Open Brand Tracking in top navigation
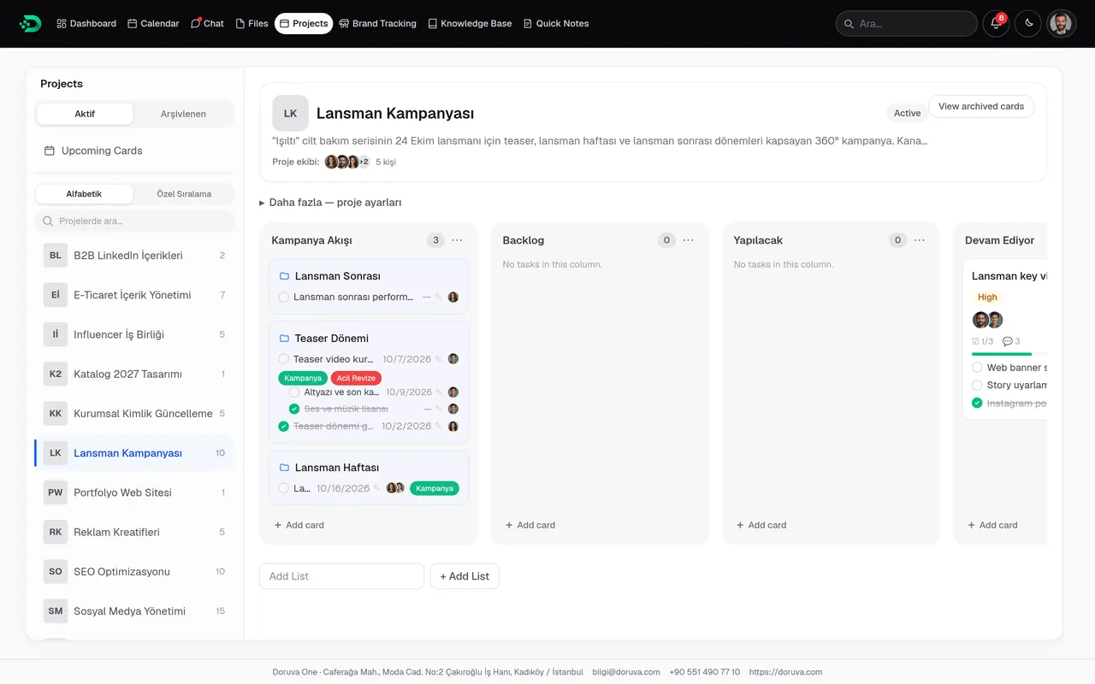 tap(377, 24)
